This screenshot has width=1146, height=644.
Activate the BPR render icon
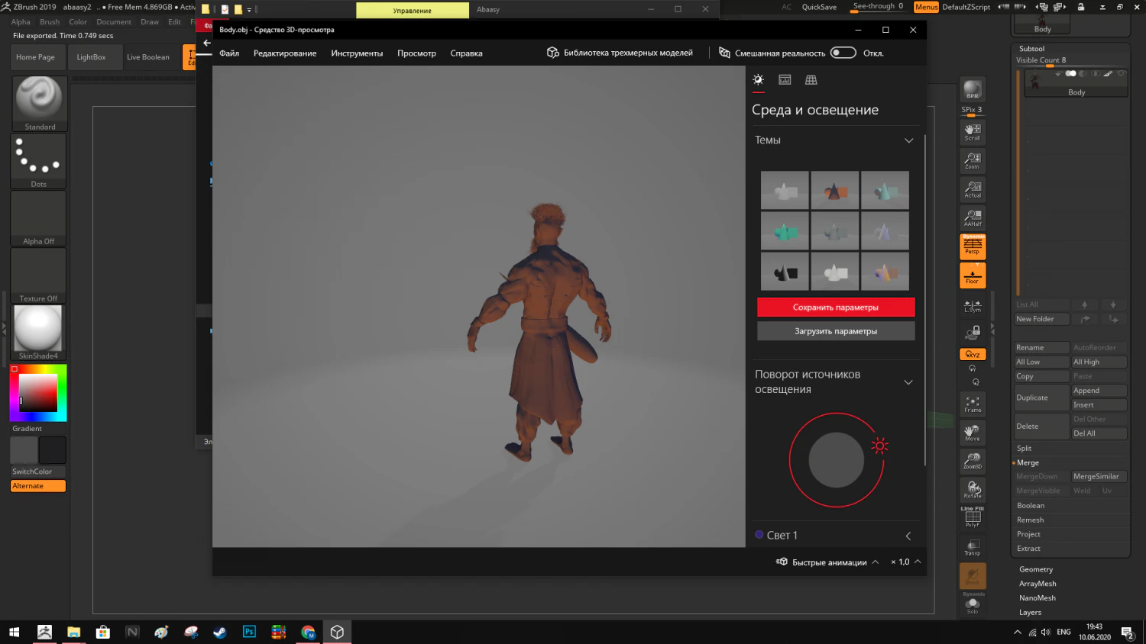coord(972,89)
